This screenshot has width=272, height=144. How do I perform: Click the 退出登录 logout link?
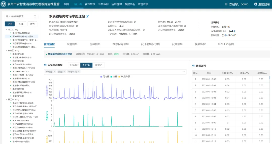pos(264,4)
